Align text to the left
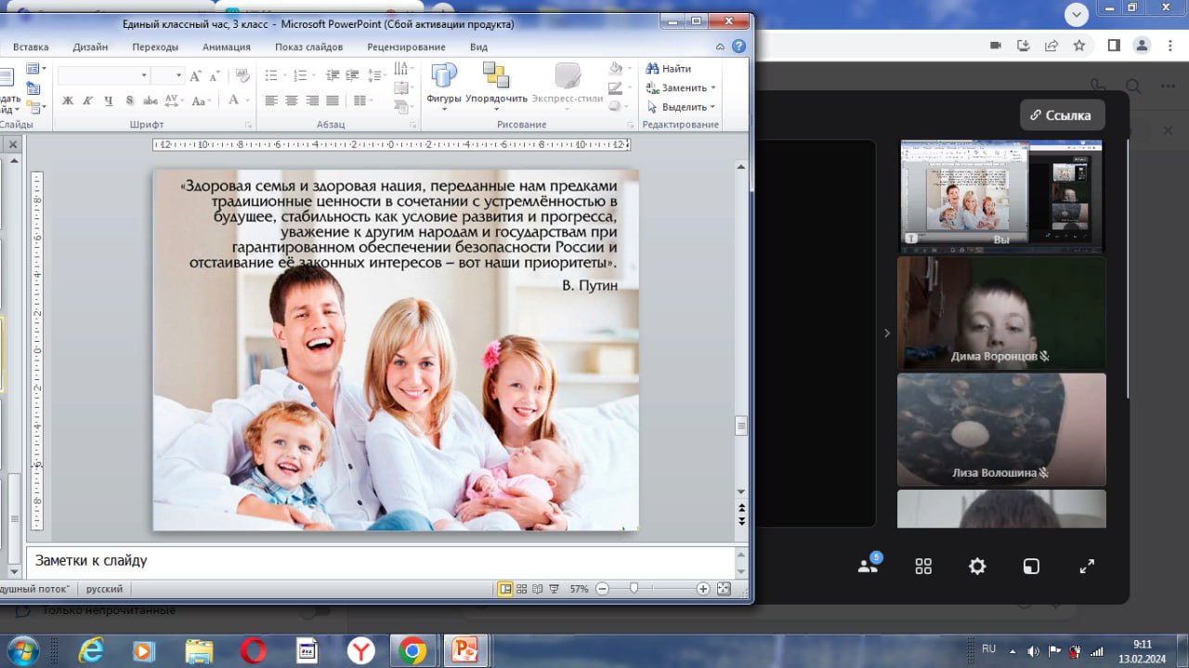This screenshot has height=668, width=1189. click(271, 100)
